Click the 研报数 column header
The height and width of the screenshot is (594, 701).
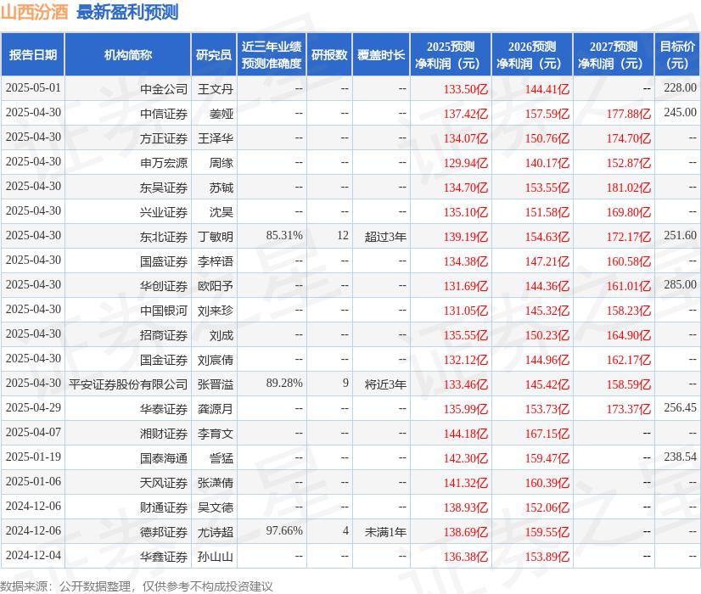click(329, 55)
